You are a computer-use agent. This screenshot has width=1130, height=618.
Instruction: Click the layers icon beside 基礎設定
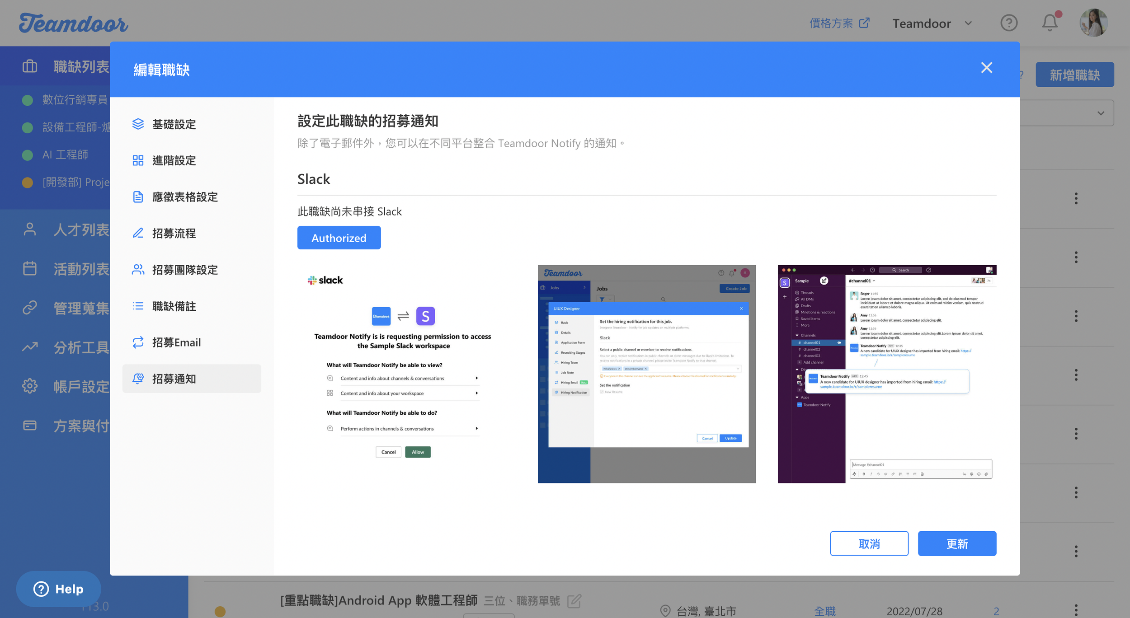pos(138,124)
